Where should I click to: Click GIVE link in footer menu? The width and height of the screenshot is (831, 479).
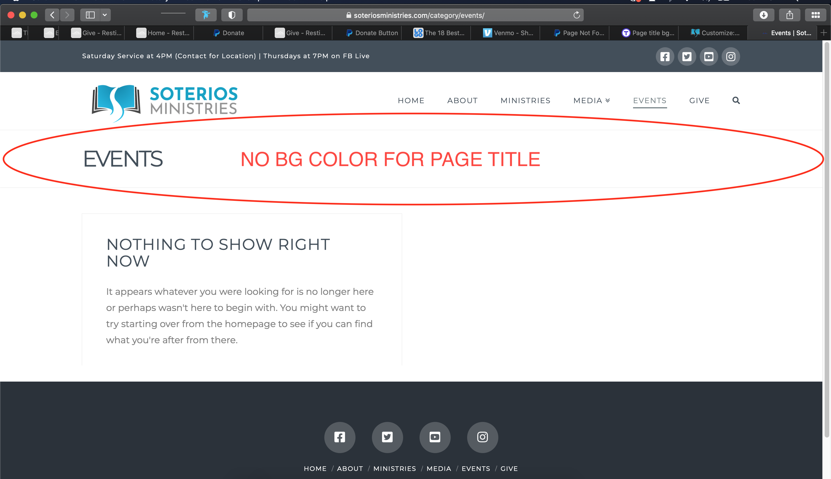pyautogui.click(x=509, y=468)
